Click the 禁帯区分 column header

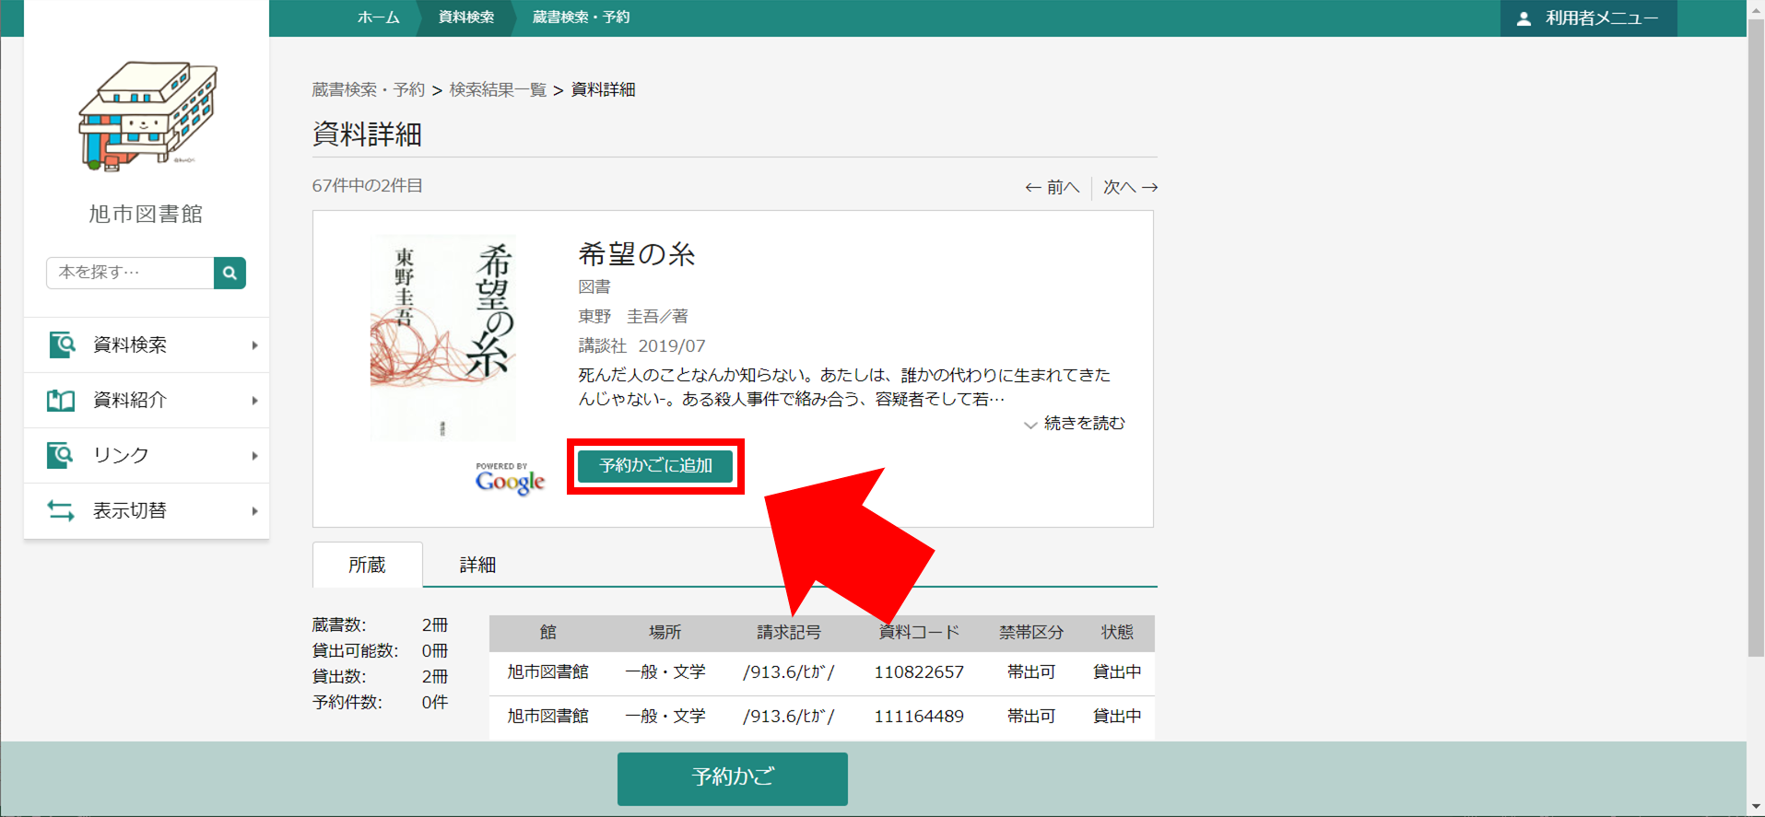[x=1031, y=633]
